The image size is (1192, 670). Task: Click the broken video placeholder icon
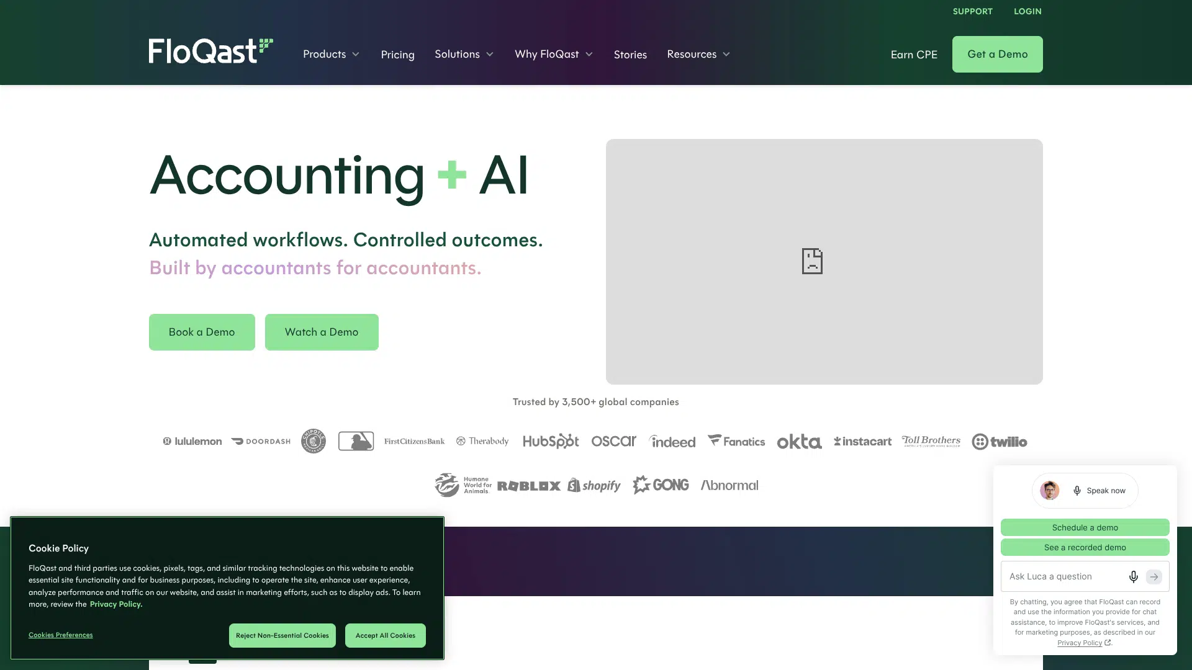pos(812,261)
